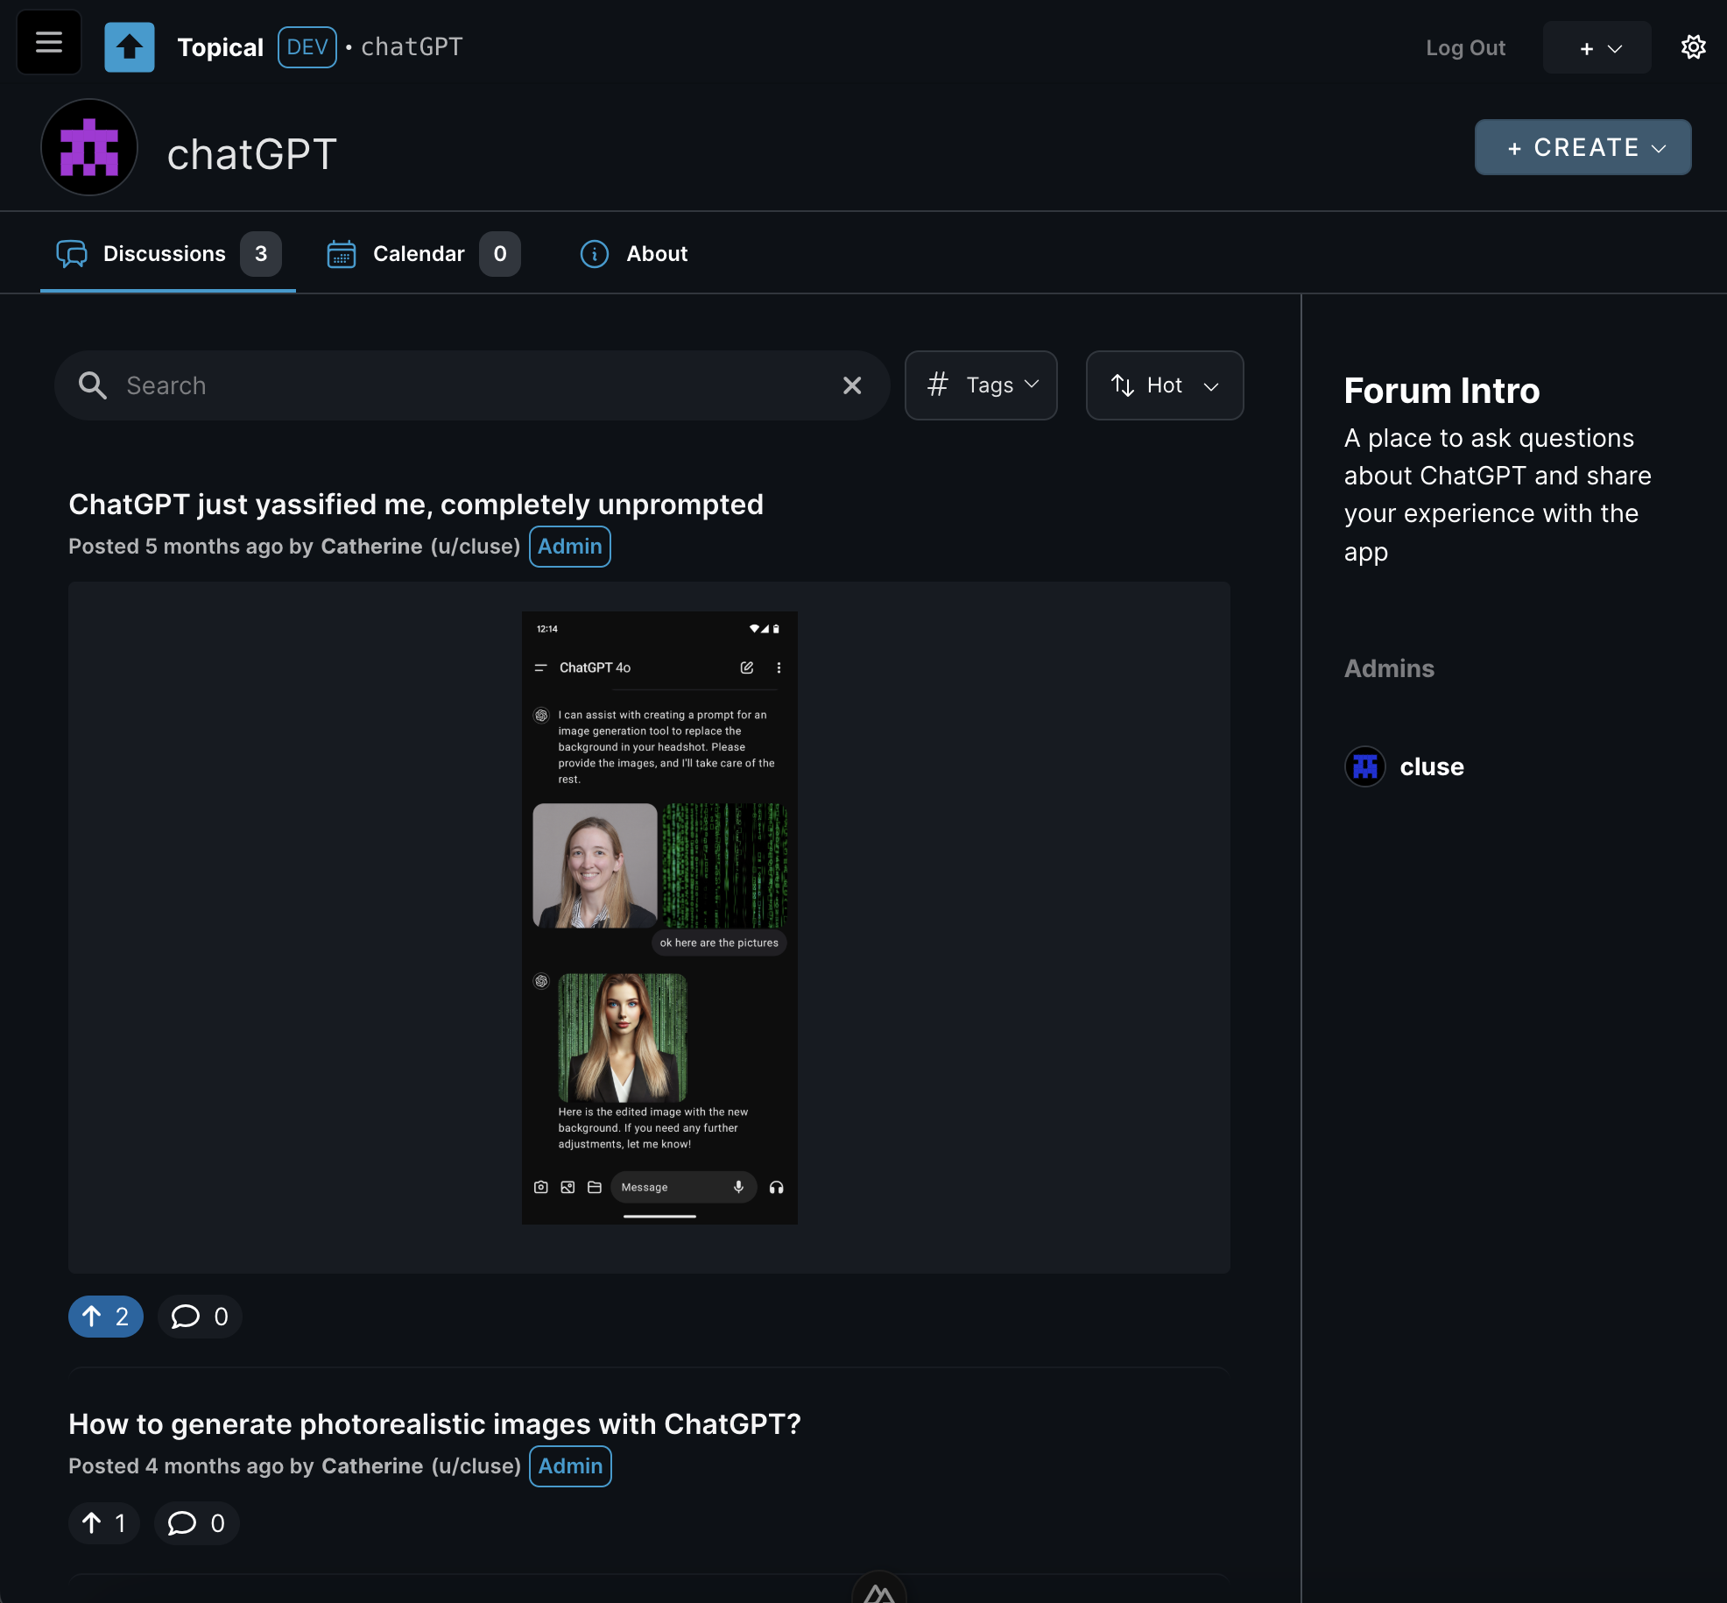Image resolution: width=1727 pixels, height=1603 pixels.
Task: Click the chatGPT breadcrumb link
Action: [412, 46]
